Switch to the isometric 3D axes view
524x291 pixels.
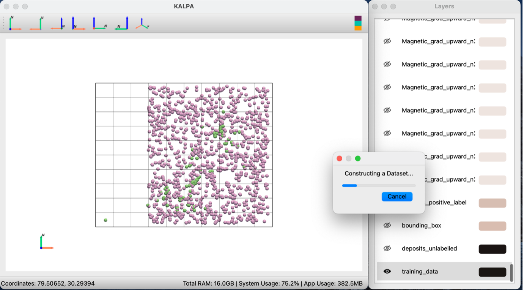coord(142,23)
